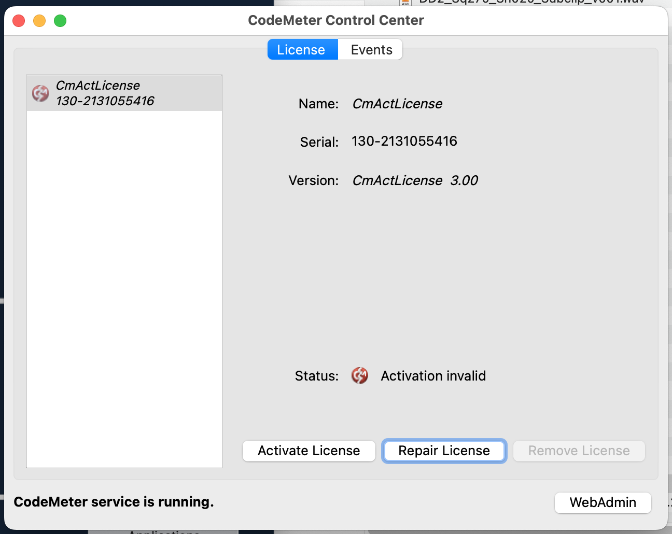The height and width of the screenshot is (534, 672).
Task: Switch to the License tab
Action: coord(303,50)
